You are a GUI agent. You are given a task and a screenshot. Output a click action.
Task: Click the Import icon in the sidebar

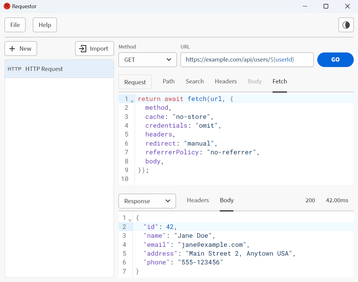pyautogui.click(x=83, y=49)
